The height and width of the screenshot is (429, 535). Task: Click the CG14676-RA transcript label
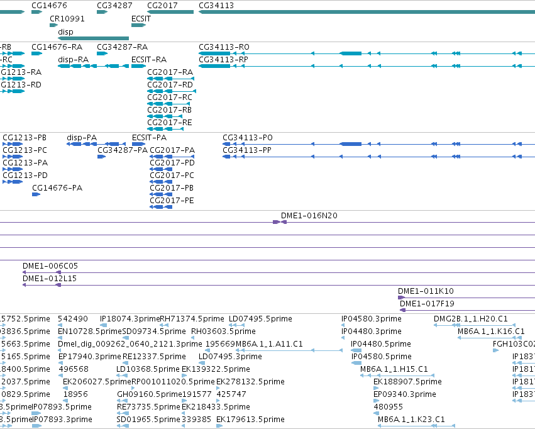click(57, 47)
